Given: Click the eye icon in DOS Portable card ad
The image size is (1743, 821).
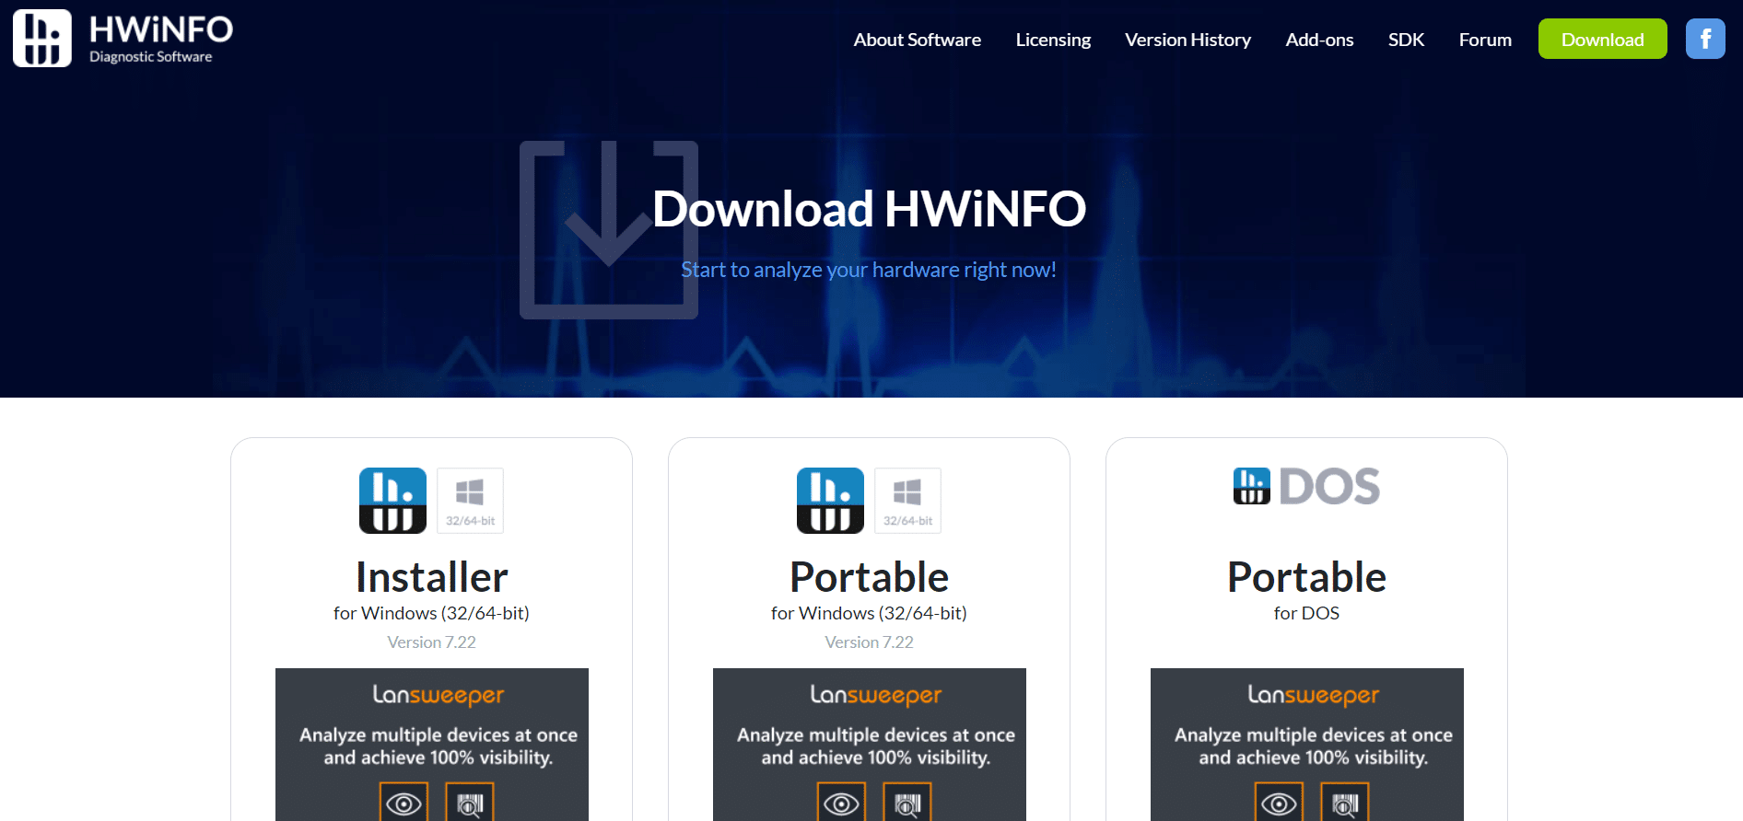Looking at the screenshot, I should (x=1279, y=803).
